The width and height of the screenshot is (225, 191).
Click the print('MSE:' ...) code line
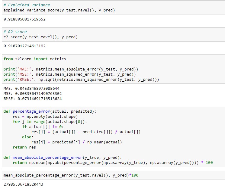click(69, 74)
